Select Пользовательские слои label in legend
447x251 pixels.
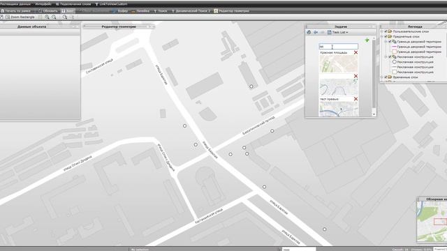411,31
